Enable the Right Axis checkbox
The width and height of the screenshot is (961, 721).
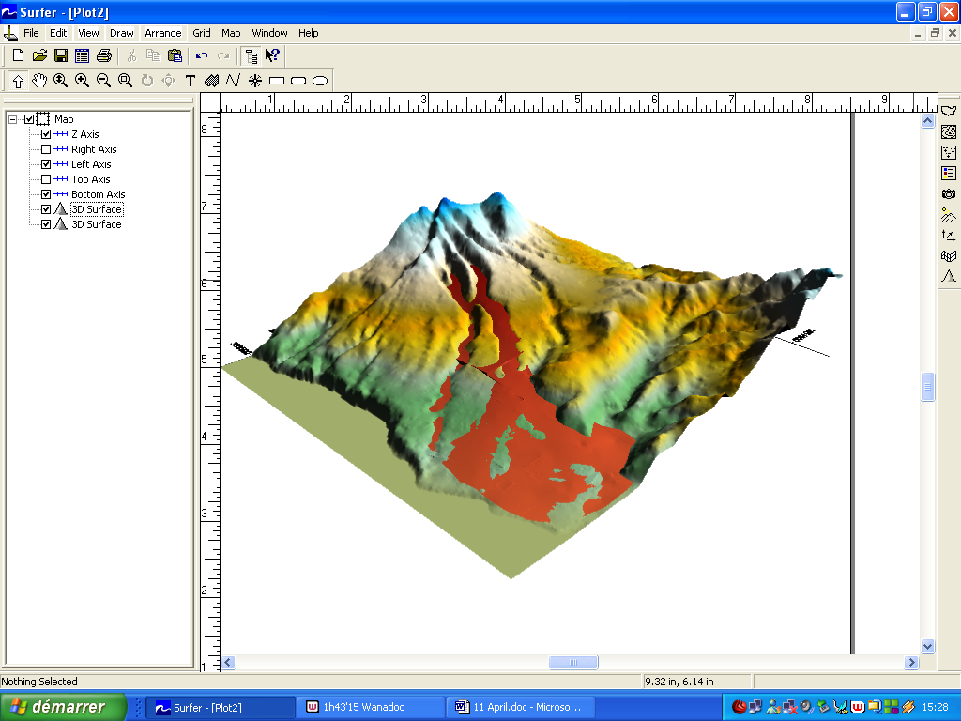(x=46, y=149)
